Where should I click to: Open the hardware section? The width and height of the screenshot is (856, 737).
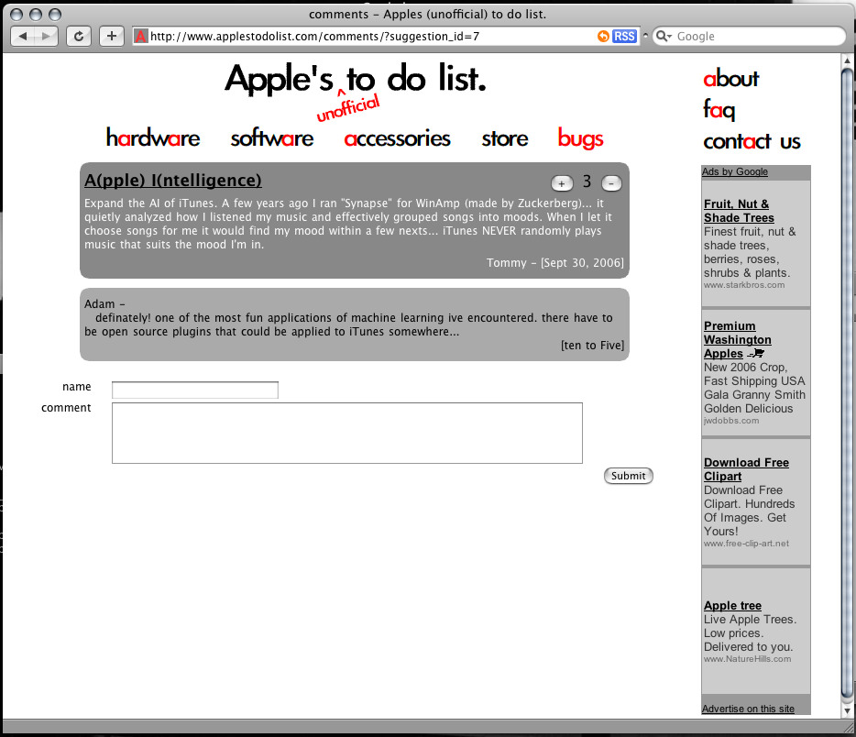(x=153, y=138)
